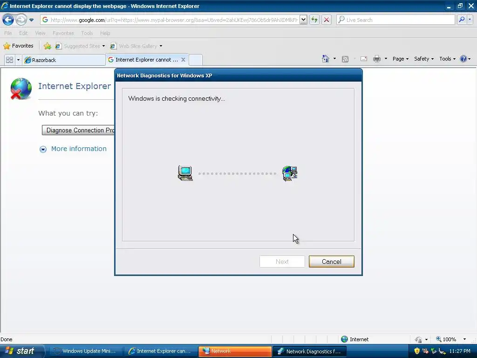Click the Home icon
The height and width of the screenshot is (358, 477).
[326, 59]
